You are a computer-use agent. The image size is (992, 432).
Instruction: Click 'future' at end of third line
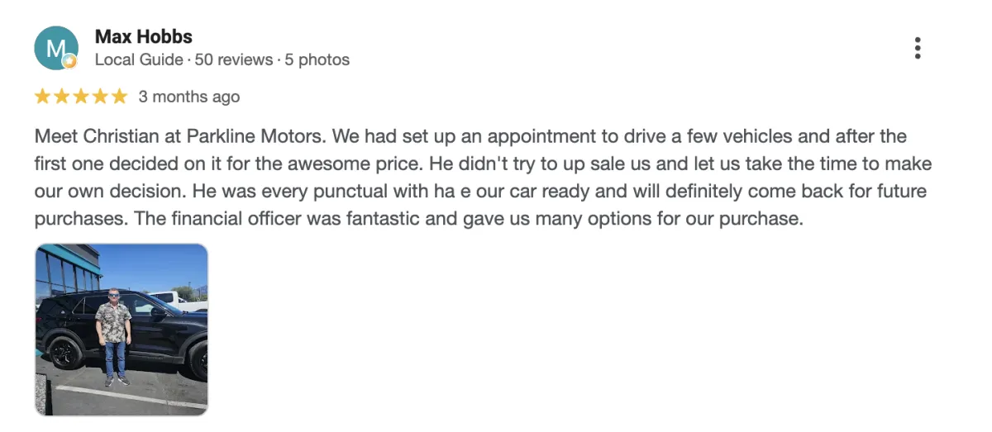pyautogui.click(x=903, y=192)
